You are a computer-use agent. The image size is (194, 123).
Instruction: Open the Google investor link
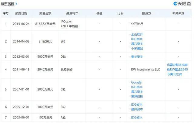tap(136, 82)
